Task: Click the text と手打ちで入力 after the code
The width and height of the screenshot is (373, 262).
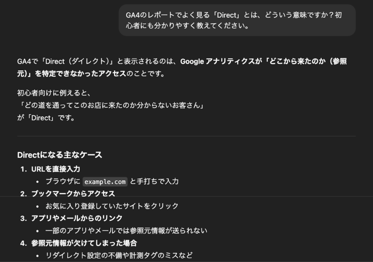Action: [154, 181]
